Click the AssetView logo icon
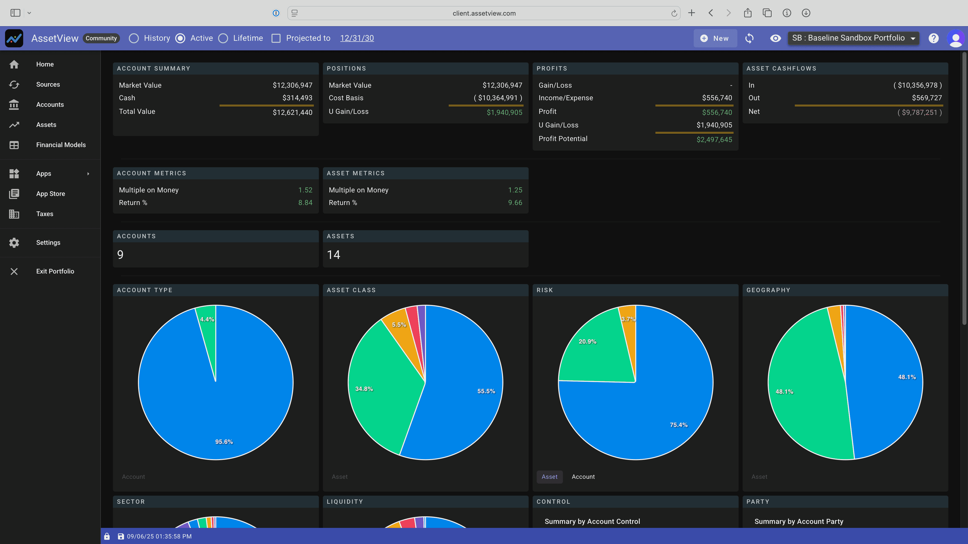Image resolution: width=968 pixels, height=544 pixels. pyautogui.click(x=14, y=38)
